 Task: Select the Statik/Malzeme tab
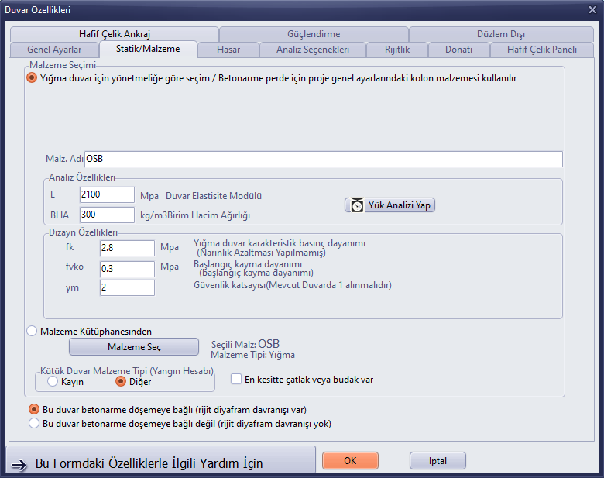[148, 49]
